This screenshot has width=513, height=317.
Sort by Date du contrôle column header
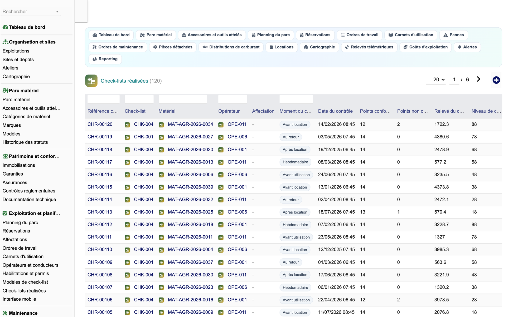(335, 111)
